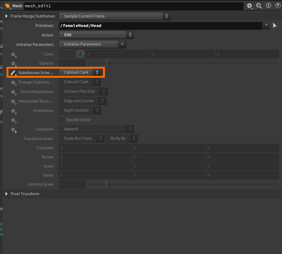Viewport: 282px width, 254px height.
Task: Toggle the Orientation control menu
Action: (x=14, y=111)
